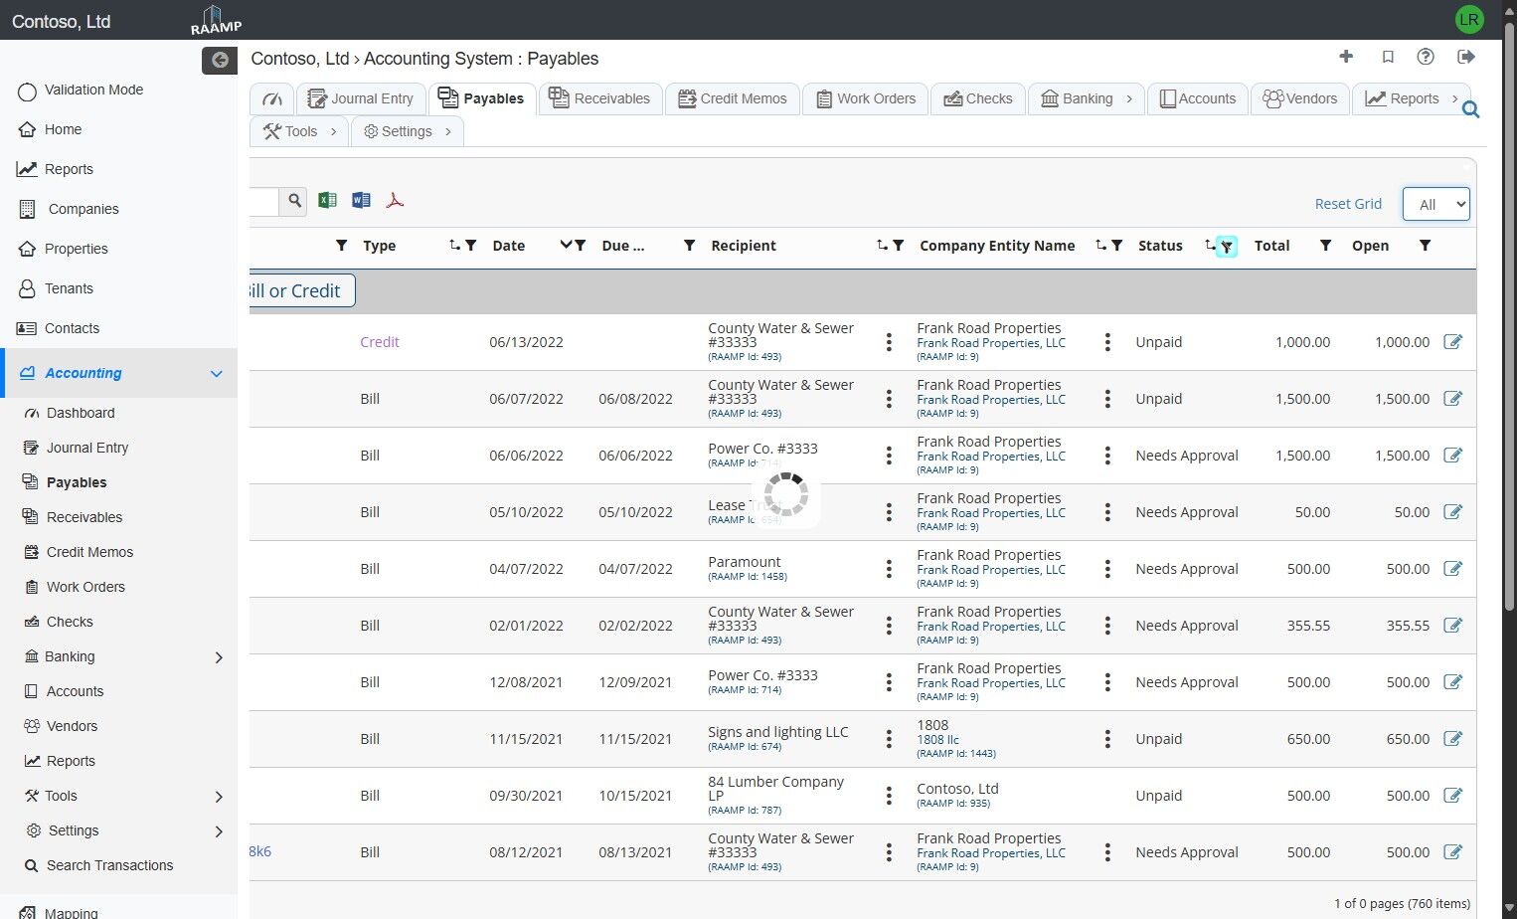Click the grid search magnifier button

tap(294, 201)
